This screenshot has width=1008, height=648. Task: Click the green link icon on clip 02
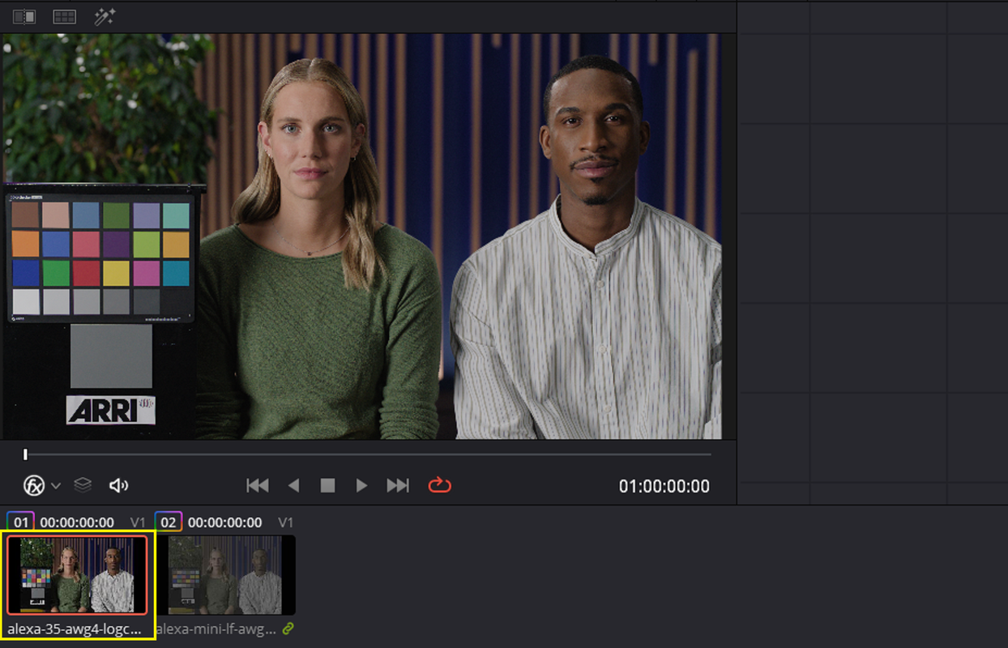(x=288, y=629)
